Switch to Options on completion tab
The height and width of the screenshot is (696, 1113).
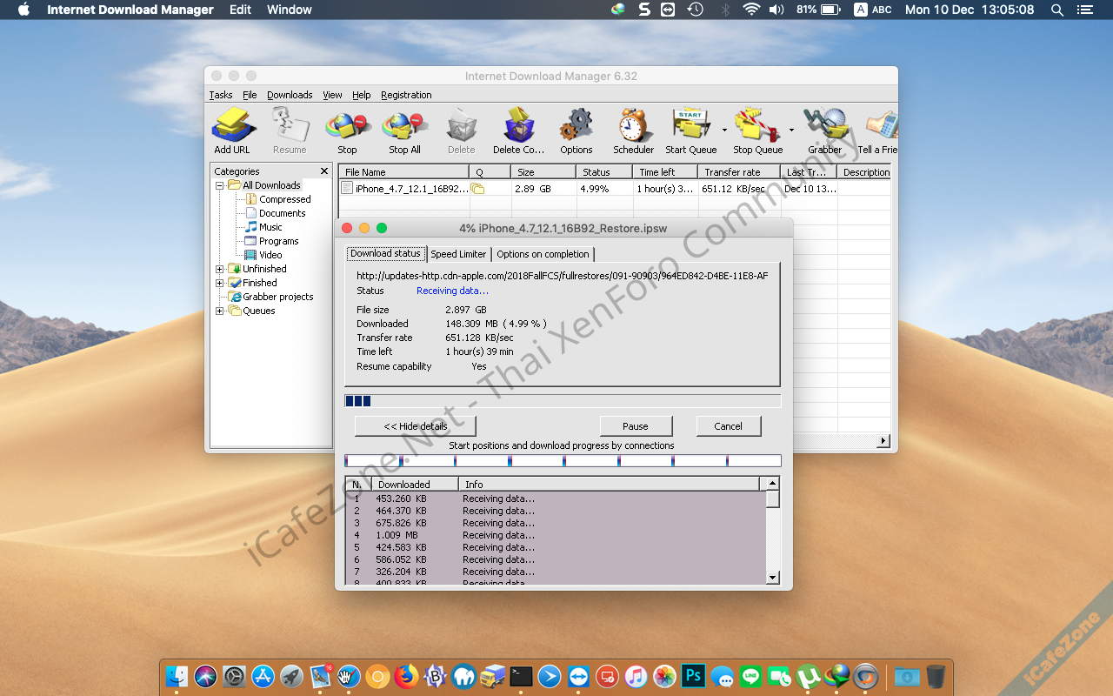point(543,254)
